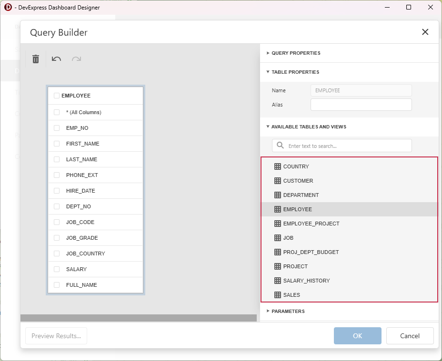This screenshot has height=361, width=442.
Task: Click the Redo arrow icon
Action: (76, 59)
